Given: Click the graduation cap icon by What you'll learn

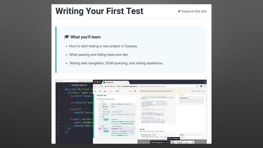Looking at the screenshot, I should pos(67,37).
